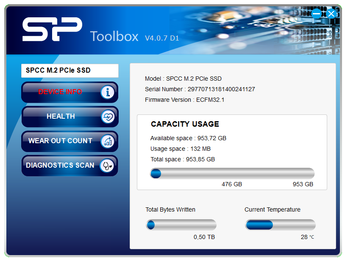Click Total space 953,85 GB text

tap(182, 160)
